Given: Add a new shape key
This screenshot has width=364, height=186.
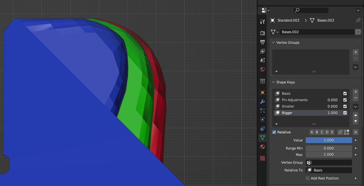Looking at the screenshot, I should point(356,92).
